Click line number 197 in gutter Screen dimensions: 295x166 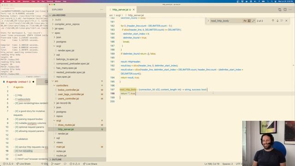(x=112, y=89)
